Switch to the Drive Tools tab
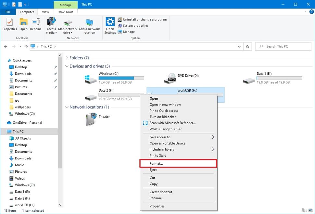Screen dimensions: 315x214 click(65, 12)
